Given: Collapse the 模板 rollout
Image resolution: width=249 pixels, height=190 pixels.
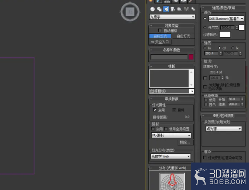Looking at the screenshot, I should [x=172, y=66].
